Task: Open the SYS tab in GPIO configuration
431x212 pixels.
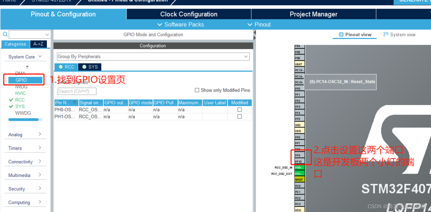Action: coord(90,67)
